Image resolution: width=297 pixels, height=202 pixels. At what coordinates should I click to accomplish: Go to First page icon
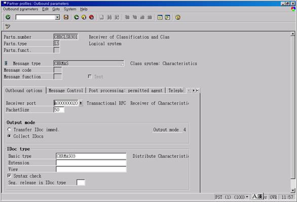(127, 17)
